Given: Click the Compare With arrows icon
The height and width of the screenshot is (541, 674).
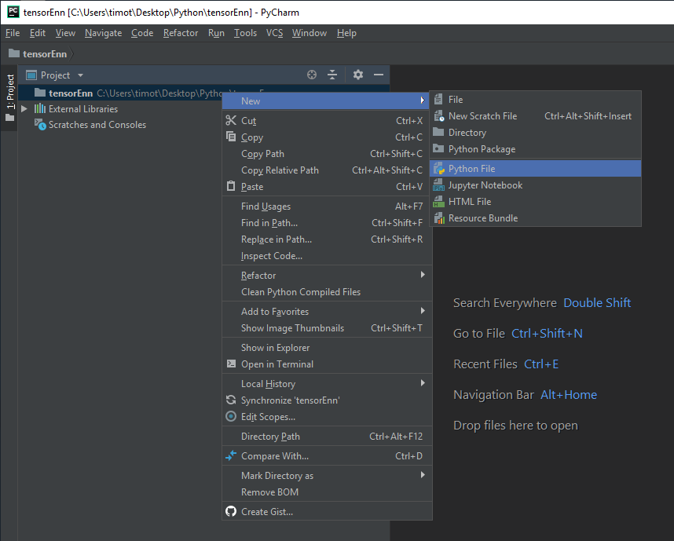Looking at the screenshot, I should tap(231, 455).
